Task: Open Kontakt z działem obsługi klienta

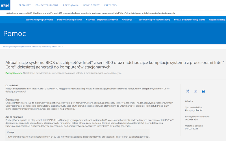Action: coord(189,20)
